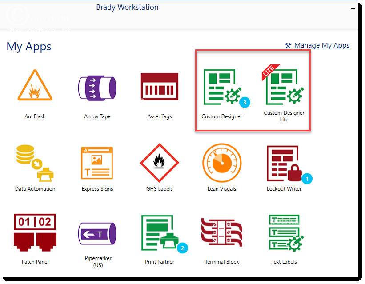Screen dimensions: 365x284
Task: Open the Lean Visuals gauge icon
Action: (x=222, y=163)
